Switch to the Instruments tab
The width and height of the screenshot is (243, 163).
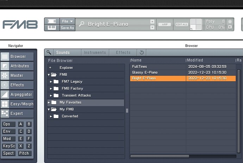95,52
